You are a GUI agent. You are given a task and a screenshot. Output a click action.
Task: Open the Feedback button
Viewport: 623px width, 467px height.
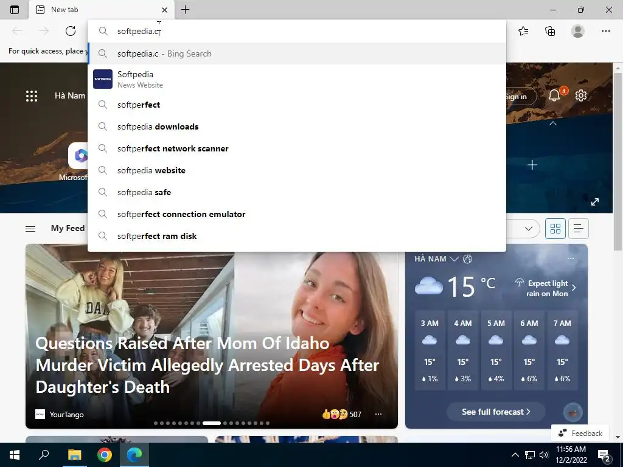pyautogui.click(x=580, y=433)
